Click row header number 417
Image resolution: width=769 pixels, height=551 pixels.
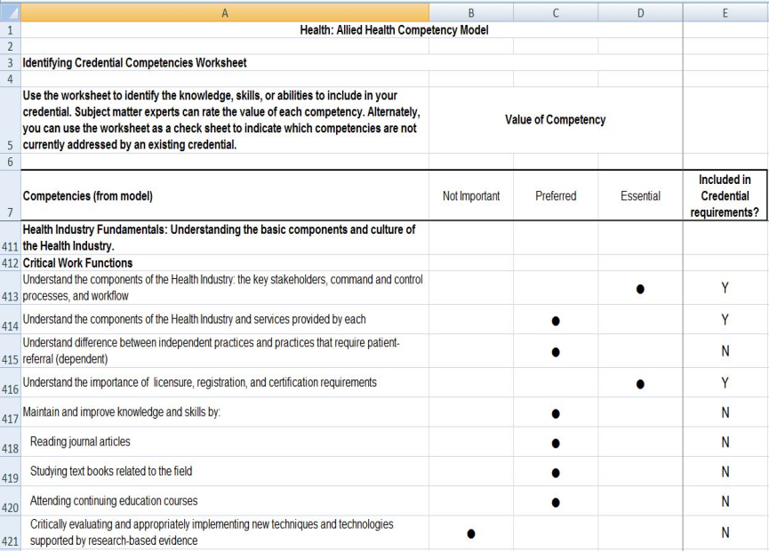click(x=9, y=413)
